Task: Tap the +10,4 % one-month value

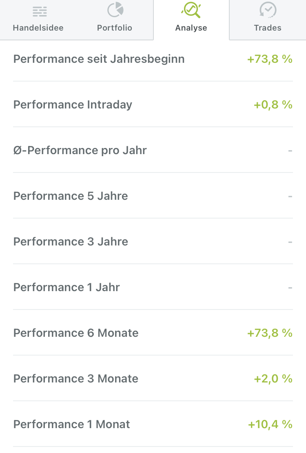Action: [x=270, y=424]
